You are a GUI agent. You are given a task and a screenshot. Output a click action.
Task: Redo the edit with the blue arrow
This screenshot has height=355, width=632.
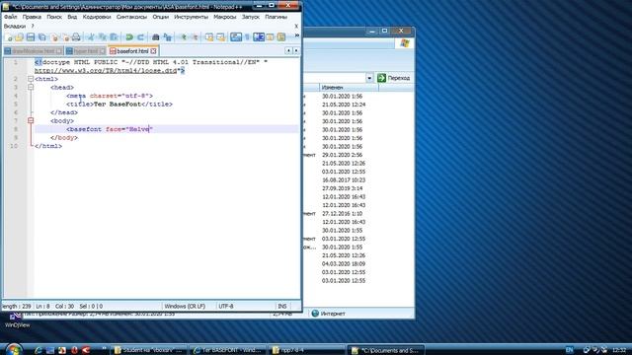[x=140, y=37]
